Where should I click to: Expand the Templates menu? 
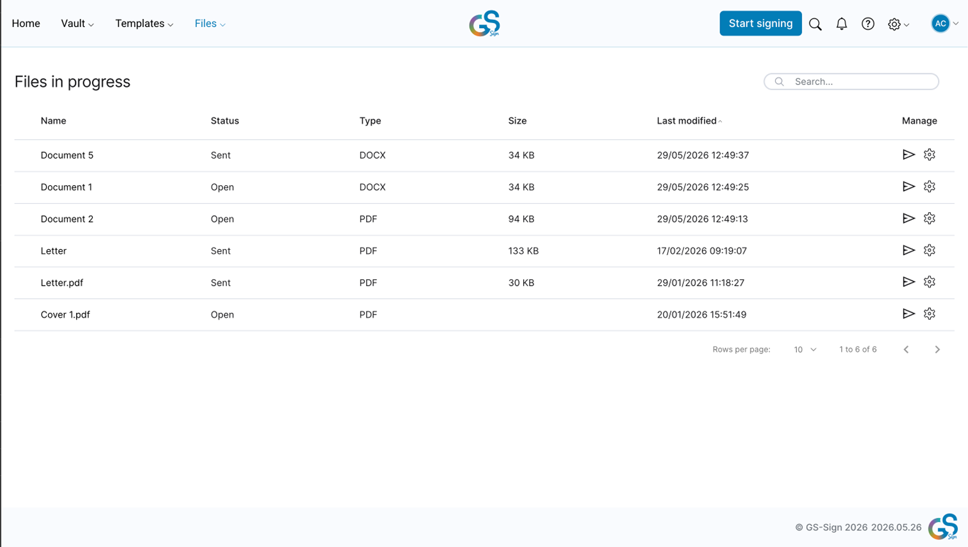[x=144, y=24]
